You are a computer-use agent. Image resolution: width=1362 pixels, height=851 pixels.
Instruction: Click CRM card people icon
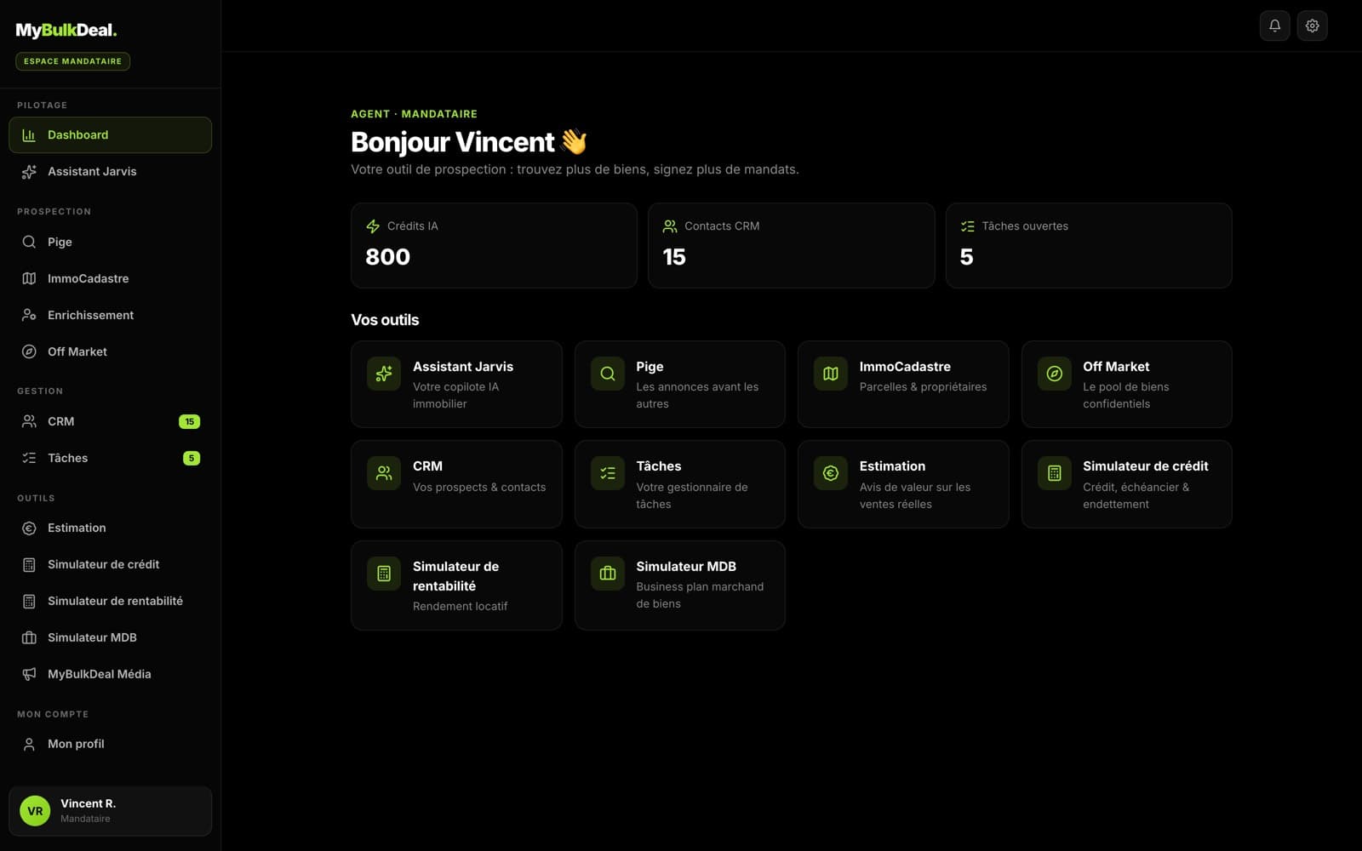[384, 473]
